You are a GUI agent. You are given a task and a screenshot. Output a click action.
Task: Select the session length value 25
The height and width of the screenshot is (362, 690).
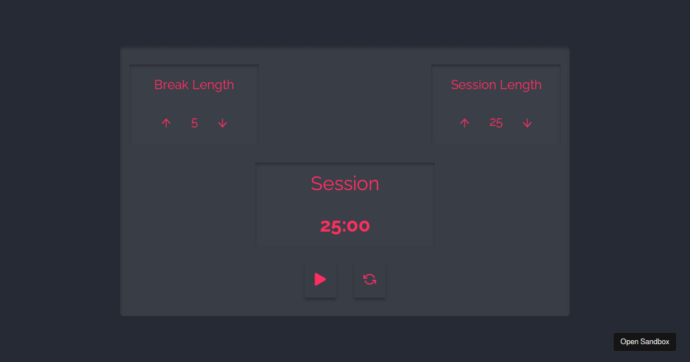496,123
